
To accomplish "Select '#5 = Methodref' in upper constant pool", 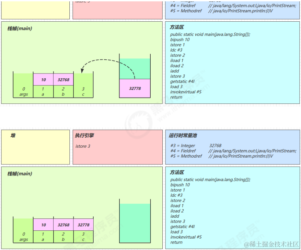I will (186, 11).
